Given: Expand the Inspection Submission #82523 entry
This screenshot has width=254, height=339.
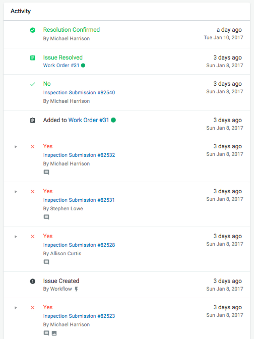Looking at the screenshot, I should [x=16, y=308].
